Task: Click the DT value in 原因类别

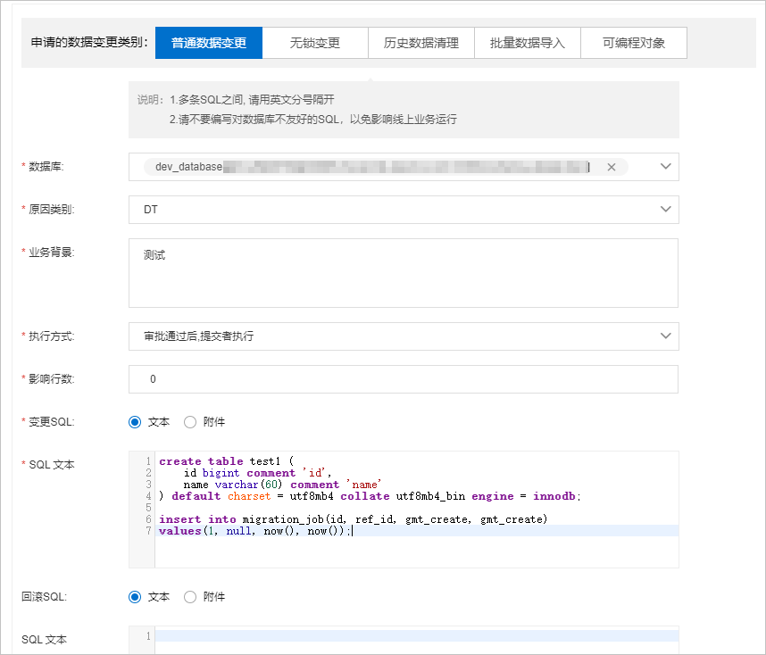Action: coord(151,210)
